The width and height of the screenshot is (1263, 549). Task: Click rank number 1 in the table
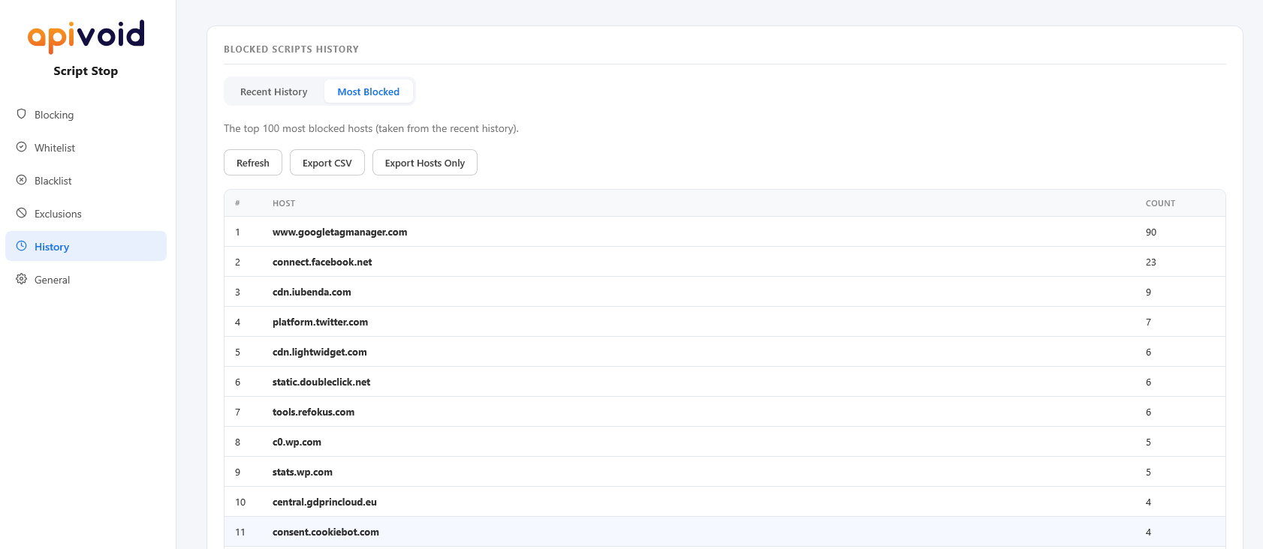click(237, 232)
